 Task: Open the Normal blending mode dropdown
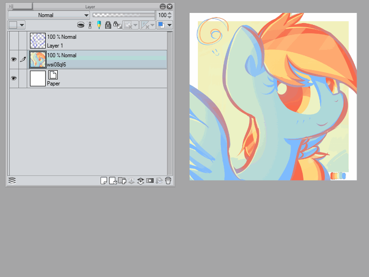point(48,15)
